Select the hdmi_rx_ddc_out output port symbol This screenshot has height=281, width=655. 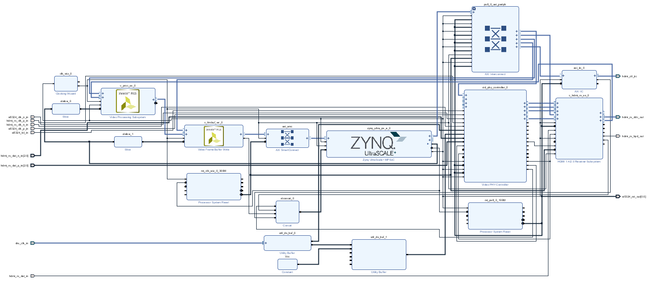click(618, 117)
